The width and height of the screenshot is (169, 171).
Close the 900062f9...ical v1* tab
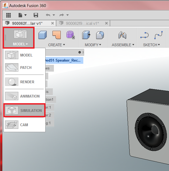pos(106,23)
